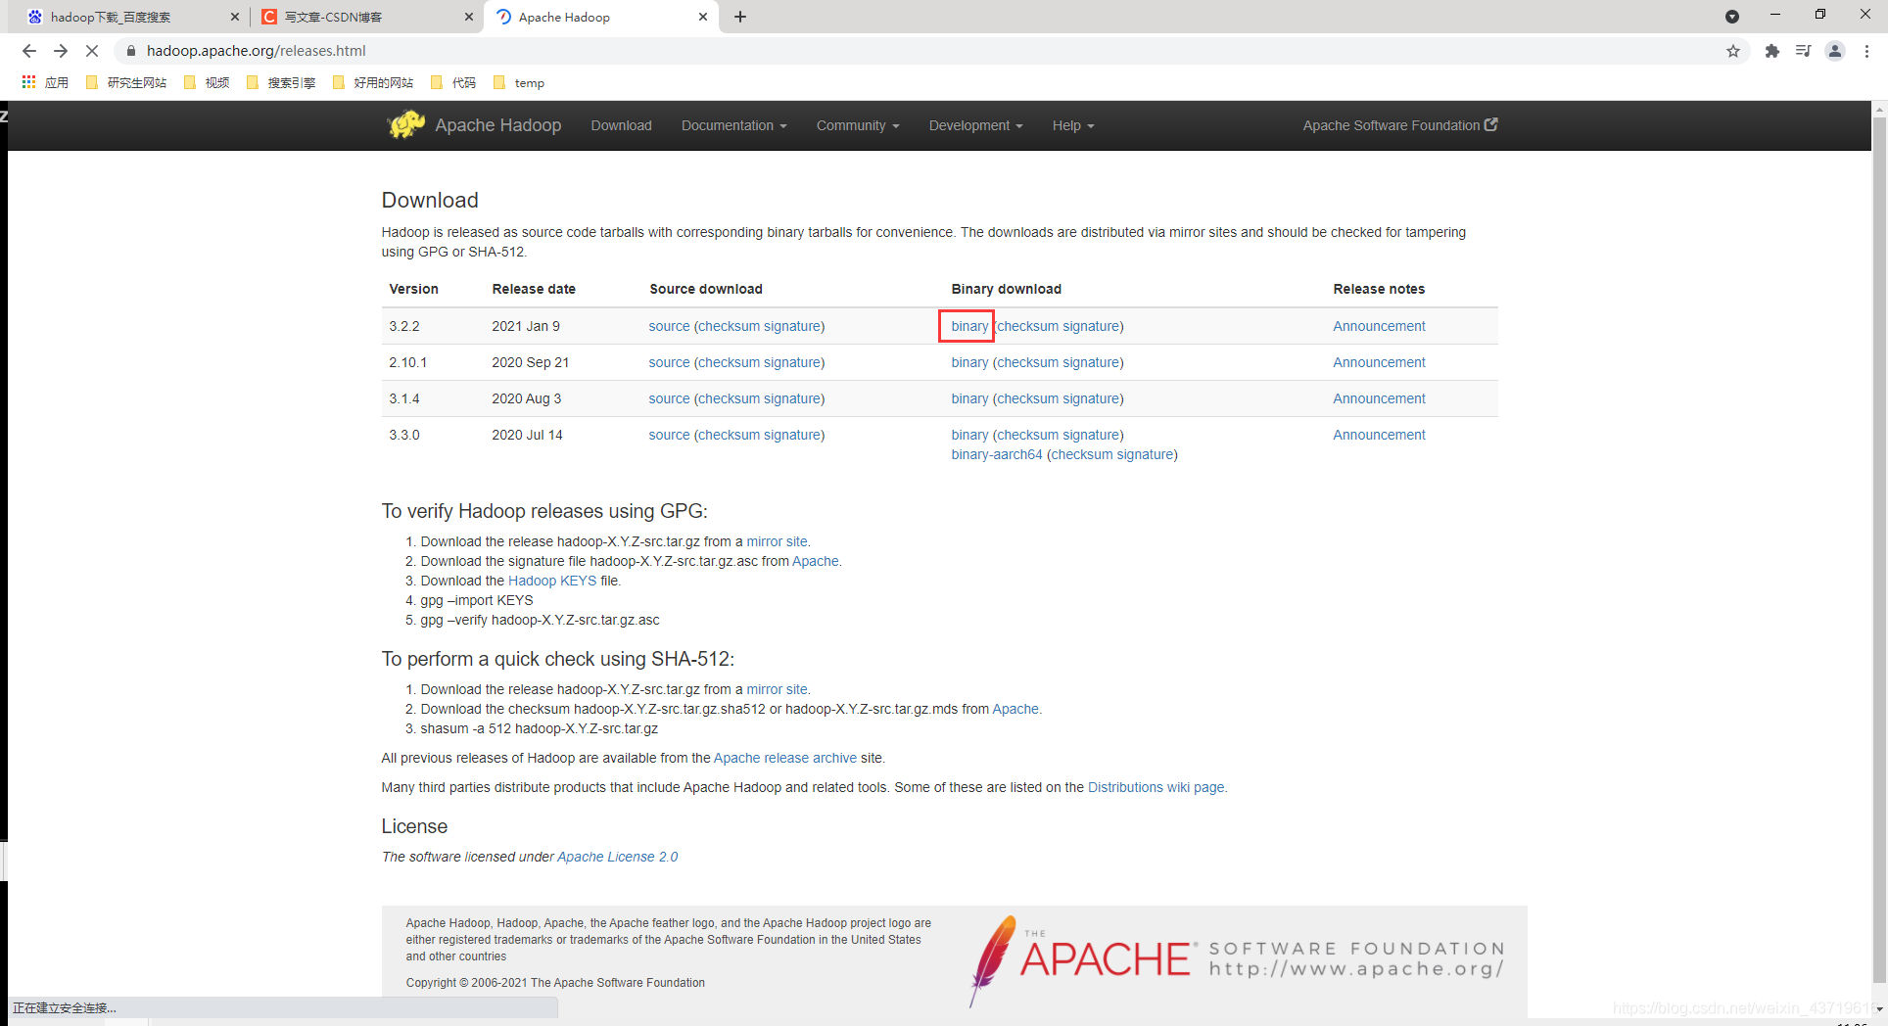1888x1026 pixels.
Task: Expand the Help dropdown menu
Action: click(1073, 125)
